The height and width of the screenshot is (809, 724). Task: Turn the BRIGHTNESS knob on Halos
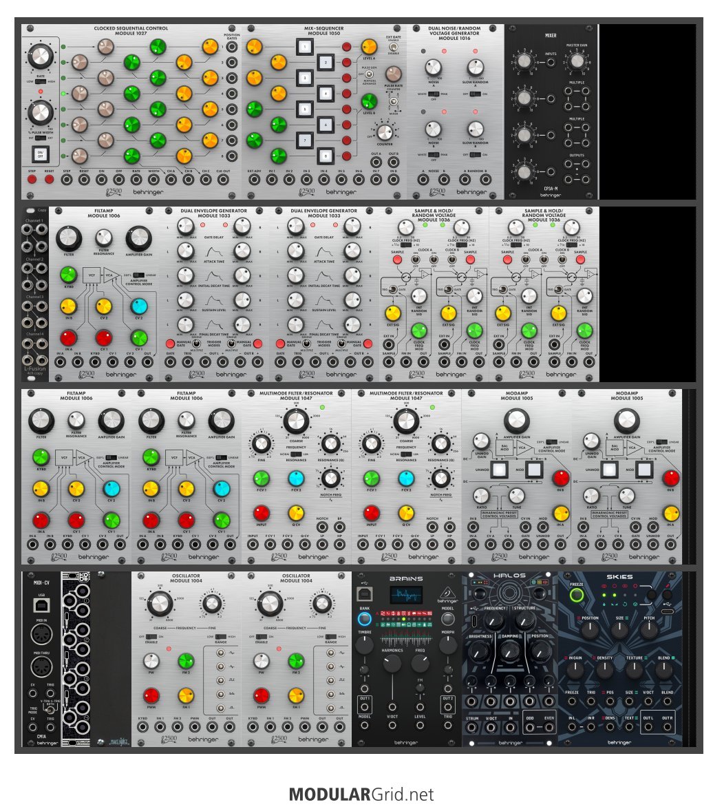pyautogui.click(x=480, y=651)
